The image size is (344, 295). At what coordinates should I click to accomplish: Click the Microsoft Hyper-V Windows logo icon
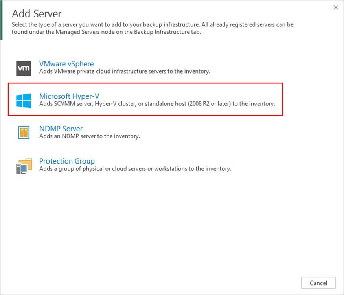tap(24, 101)
